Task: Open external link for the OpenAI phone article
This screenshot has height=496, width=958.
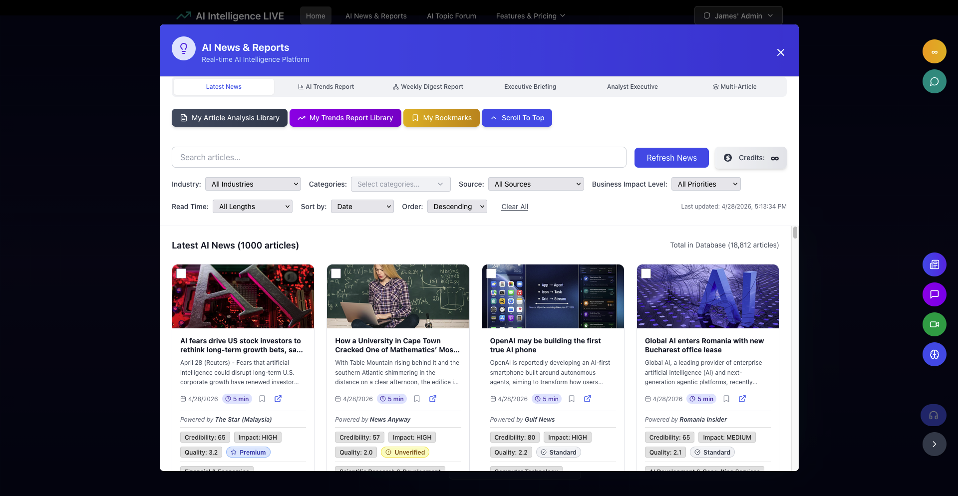Action: coord(588,399)
